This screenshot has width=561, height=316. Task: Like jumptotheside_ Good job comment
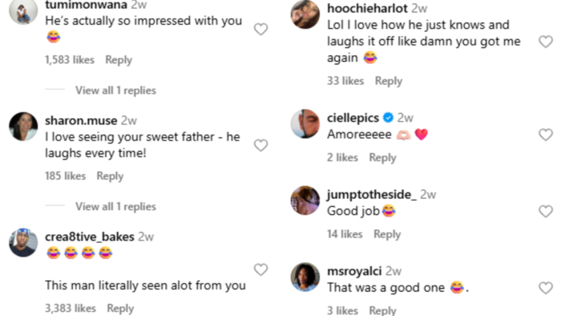pos(546,212)
